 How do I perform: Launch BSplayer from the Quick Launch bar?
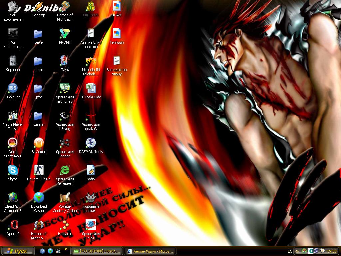(x=42, y=251)
